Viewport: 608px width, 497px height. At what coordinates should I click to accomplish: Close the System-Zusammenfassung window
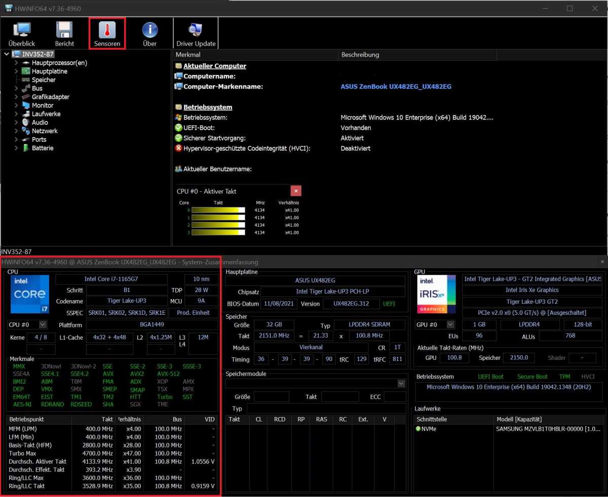point(602,262)
